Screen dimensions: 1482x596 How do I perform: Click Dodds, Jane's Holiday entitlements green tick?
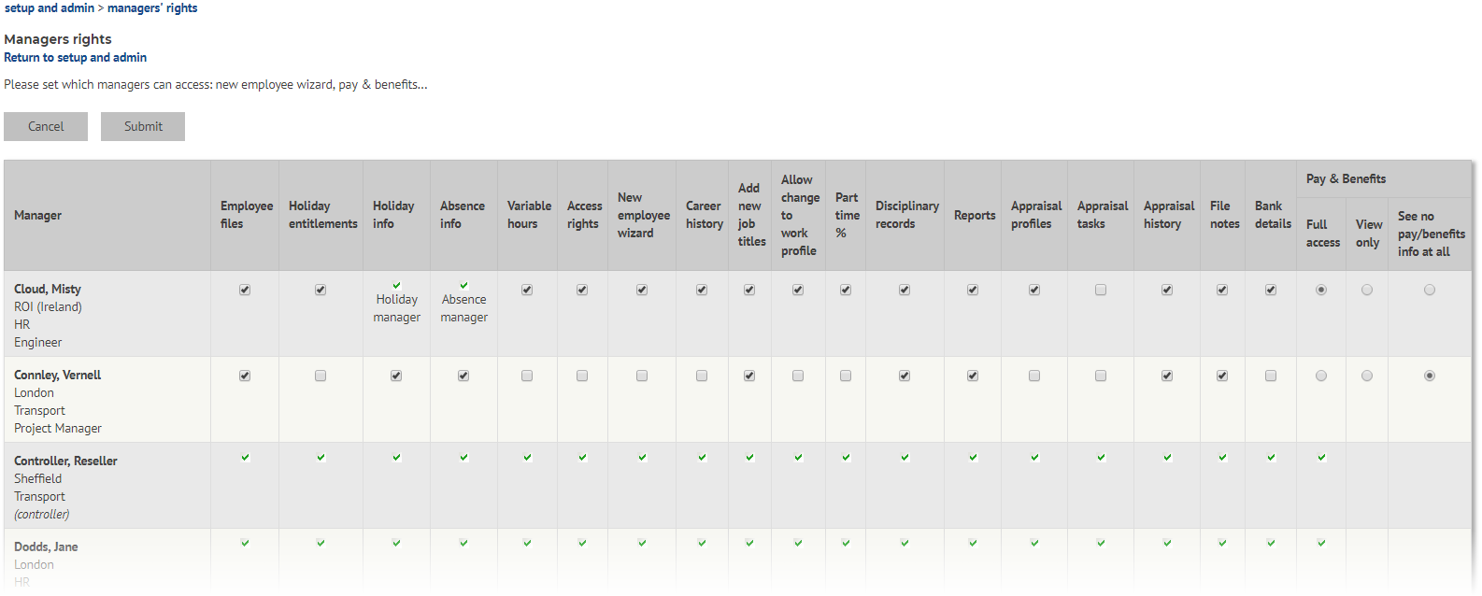point(321,543)
